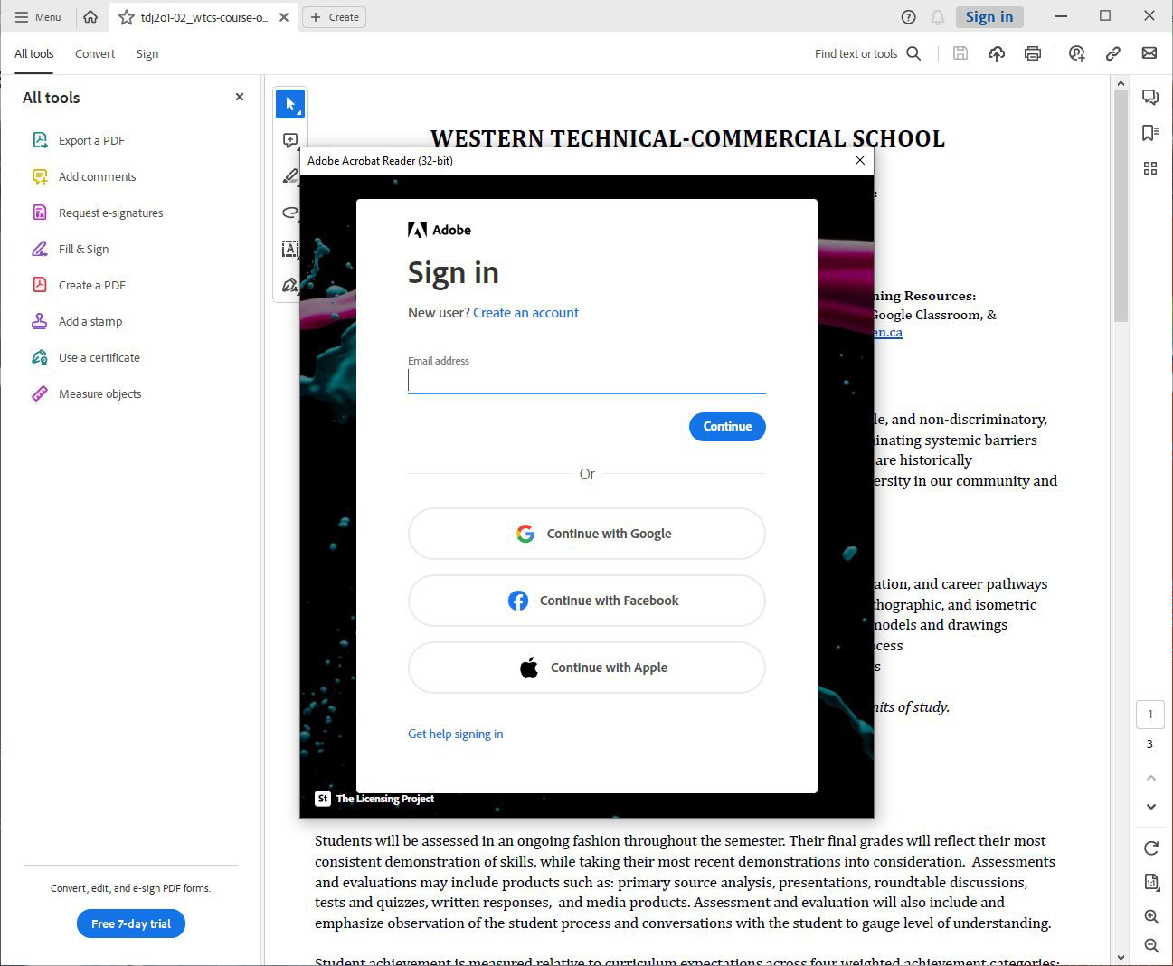
Task: Select the arrow selection tool
Action: click(x=290, y=104)
